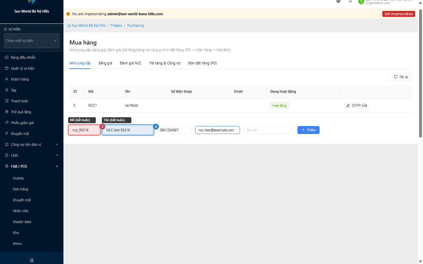This screenshot has height=264, width=423.
Task: Open the language globe icon
Action: (338, 1)
